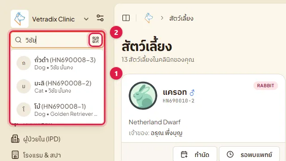Click the โ avatar of โบ้ result
The width and height of the screenshot is (286, 161).
point(24,110)
